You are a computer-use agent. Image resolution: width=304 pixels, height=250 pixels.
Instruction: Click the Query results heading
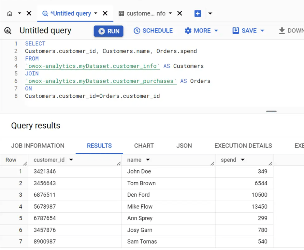tap(36, 126)
